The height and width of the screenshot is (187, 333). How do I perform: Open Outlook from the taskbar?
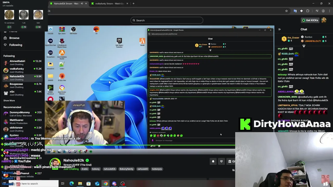tap(97, 184)
